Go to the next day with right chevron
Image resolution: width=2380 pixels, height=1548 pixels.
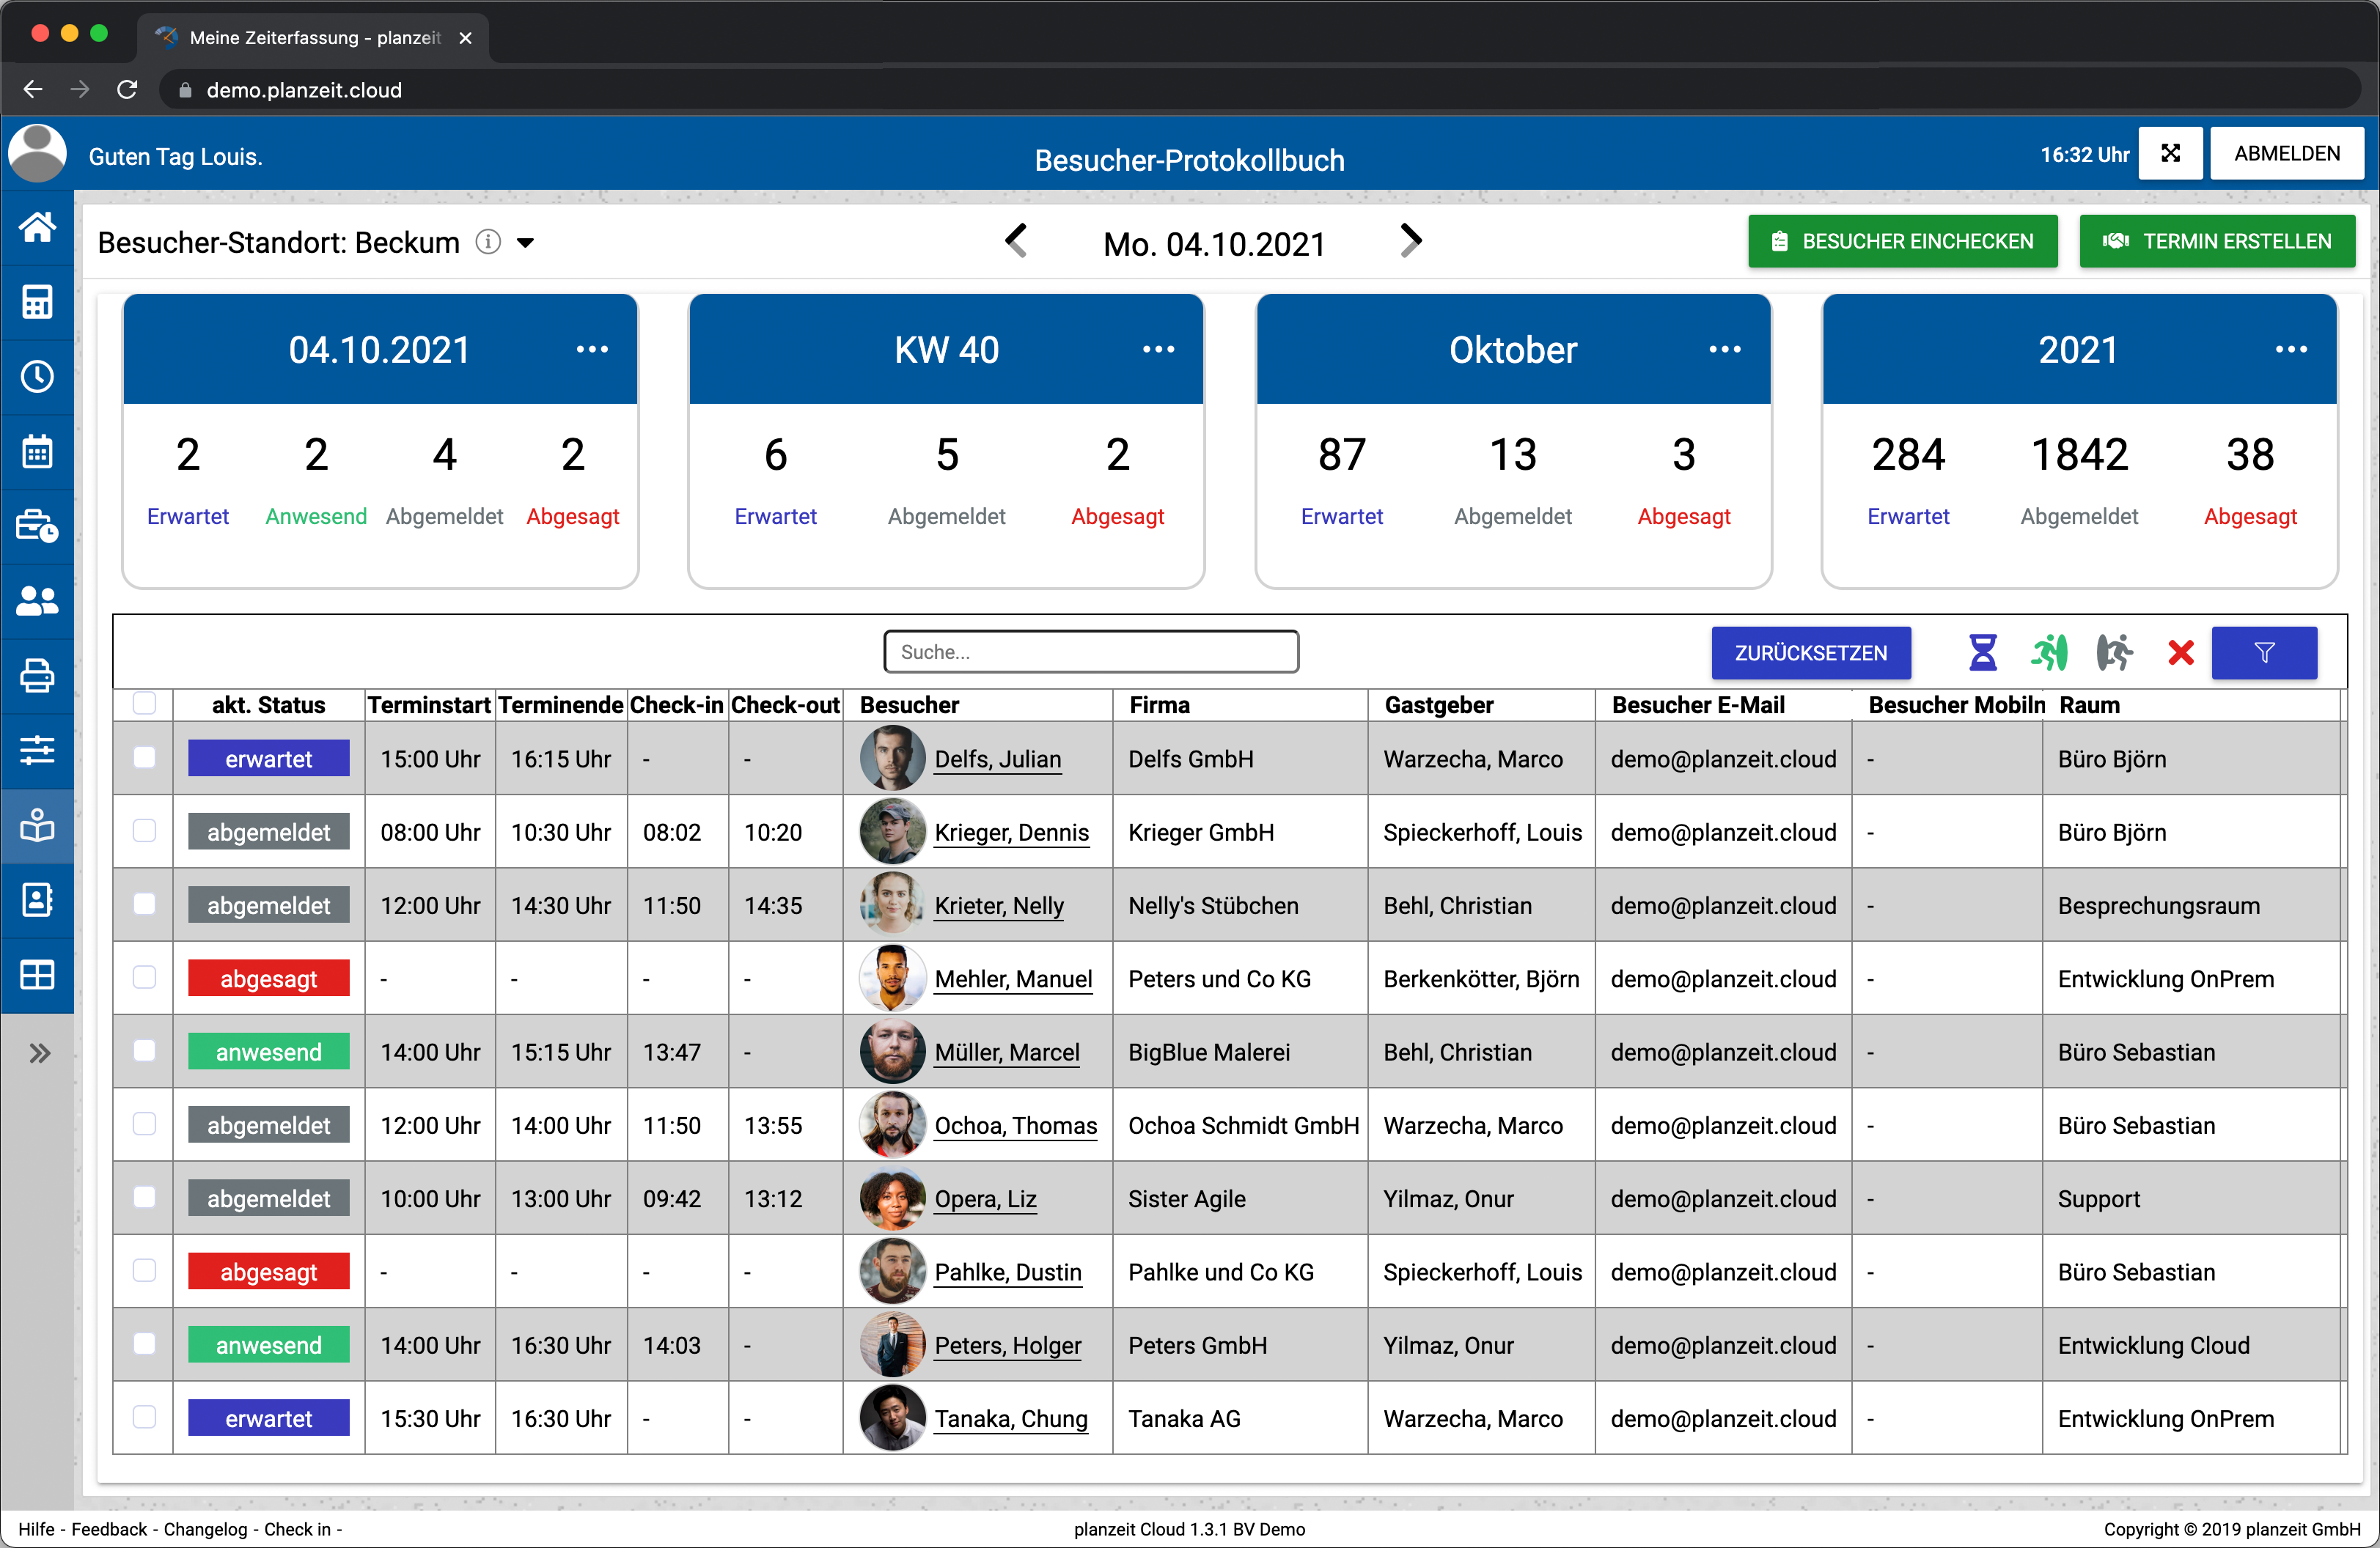click(x=1410, y=241)
